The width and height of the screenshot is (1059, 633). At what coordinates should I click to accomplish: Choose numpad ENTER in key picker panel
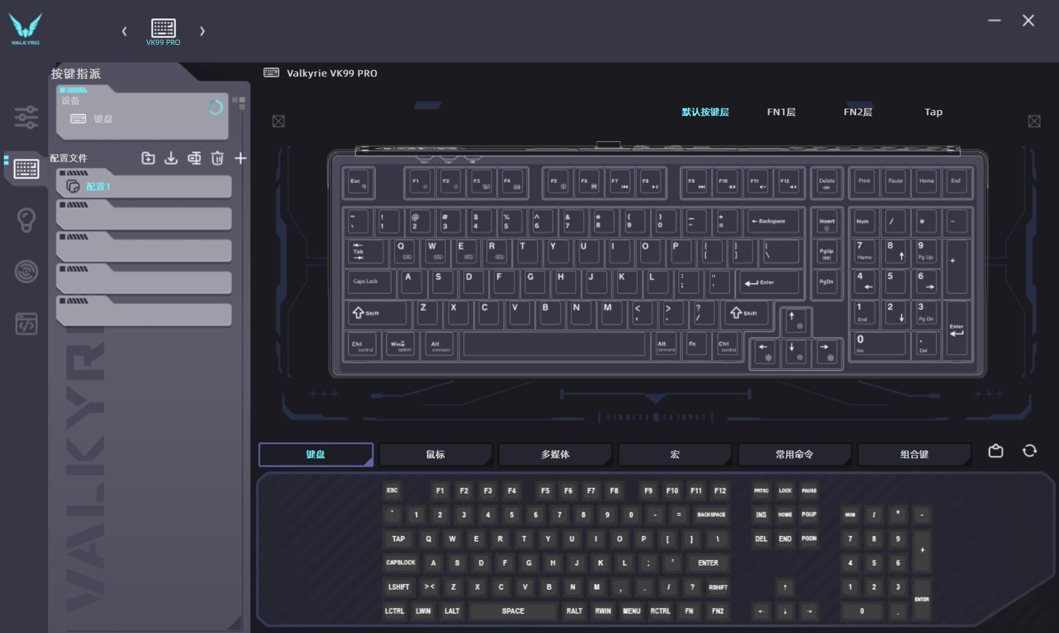point(922,599)
